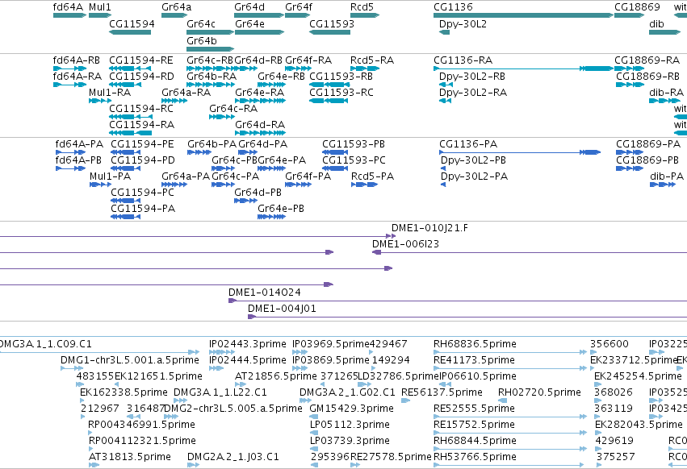Open EST DMG2A.2_1.J03.C1
Image resolution: width=687 pixels, height=469 pixels.
click(233, 457)
